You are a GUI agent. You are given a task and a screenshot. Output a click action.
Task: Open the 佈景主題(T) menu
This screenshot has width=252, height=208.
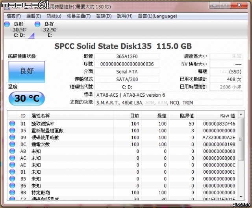coord(79,16)
